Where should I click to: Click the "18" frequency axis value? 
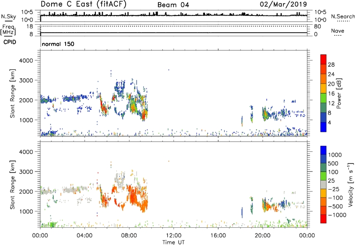pyautogui.click(x=29, y=27)
